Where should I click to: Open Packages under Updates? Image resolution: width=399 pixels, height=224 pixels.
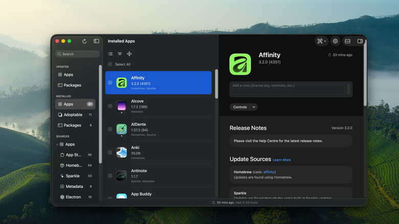[x=75, y=85]
